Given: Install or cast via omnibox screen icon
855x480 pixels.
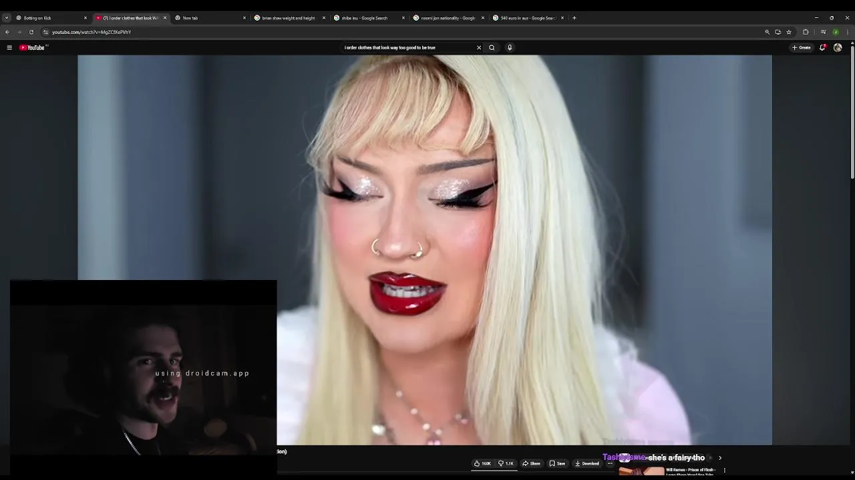Looking at the screenshot, I should 778,32.
